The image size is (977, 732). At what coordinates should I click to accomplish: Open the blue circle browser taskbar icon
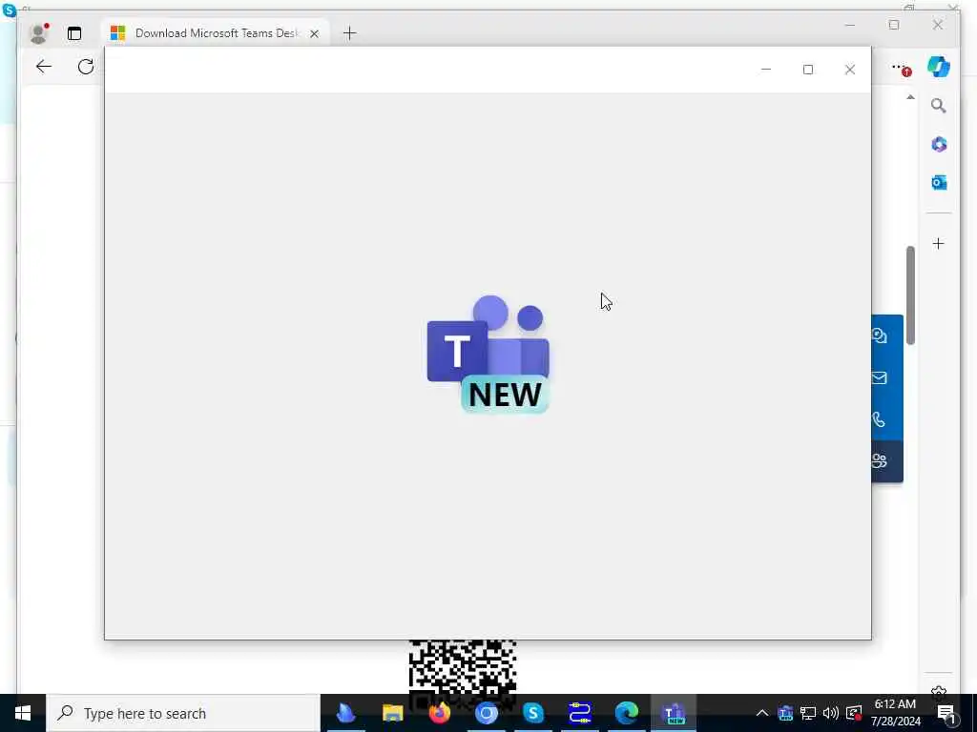pos(487,713)
